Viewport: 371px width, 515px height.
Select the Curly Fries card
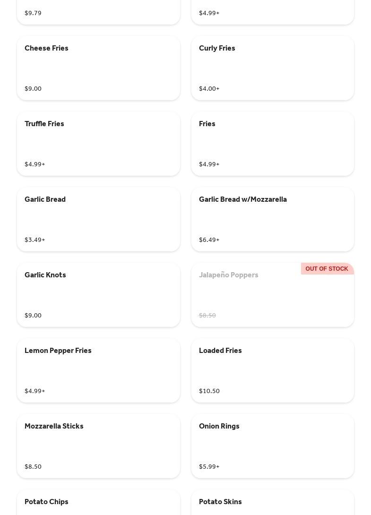[x=272, y=68]
